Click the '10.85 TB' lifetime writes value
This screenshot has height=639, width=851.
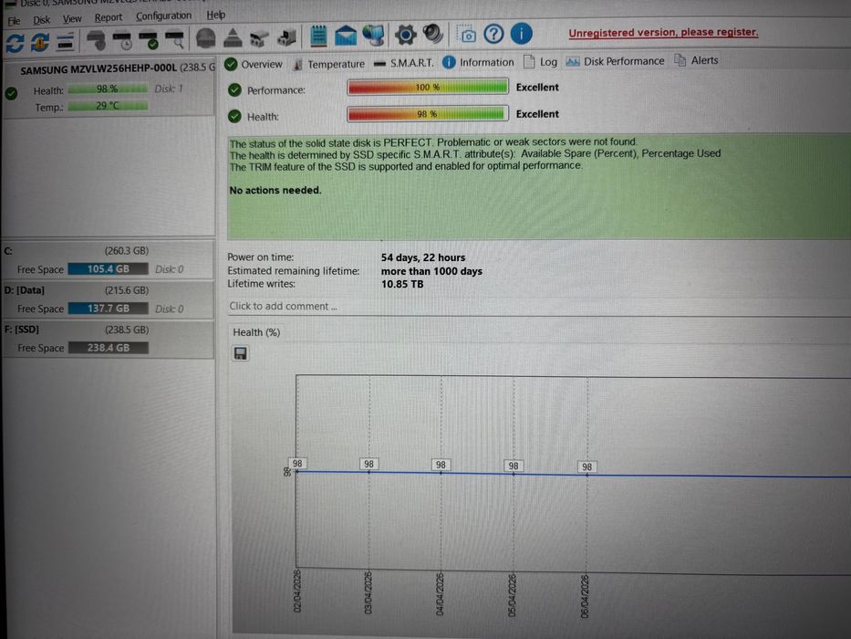pyautogui.click(x=401, y=284)
